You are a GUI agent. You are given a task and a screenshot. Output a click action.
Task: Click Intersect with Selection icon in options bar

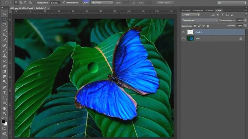click(31, 3)
